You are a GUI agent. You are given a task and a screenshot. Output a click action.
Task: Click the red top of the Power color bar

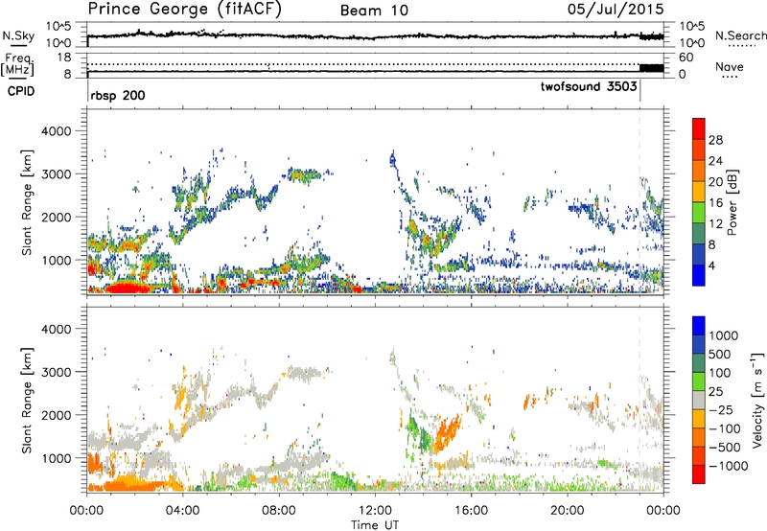pos(699,128)
